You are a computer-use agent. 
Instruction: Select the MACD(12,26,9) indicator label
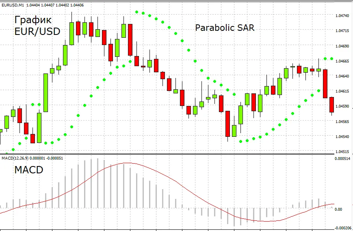tap(32, 158)
